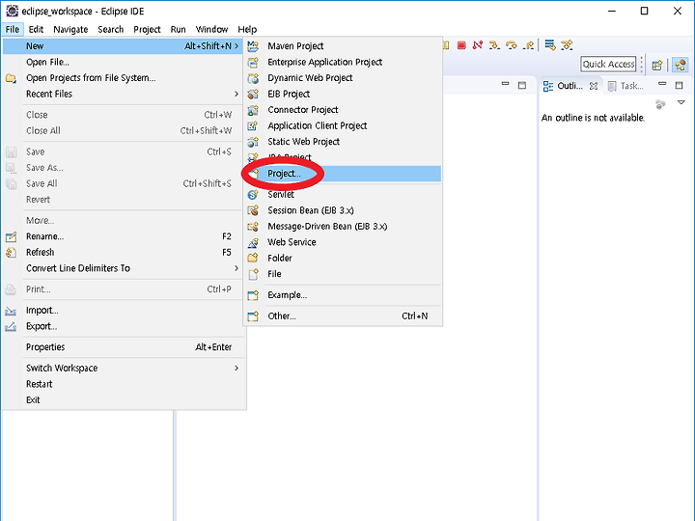The height and width of the screenshot is (521, 695).
Task: Select Rename... in the File menu
Action: [x=124, y=236]
